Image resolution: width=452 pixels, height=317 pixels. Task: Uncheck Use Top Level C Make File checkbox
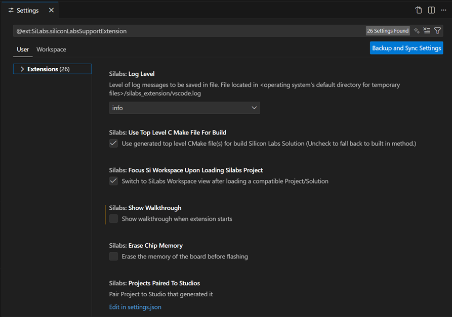(x=113, y=144)
